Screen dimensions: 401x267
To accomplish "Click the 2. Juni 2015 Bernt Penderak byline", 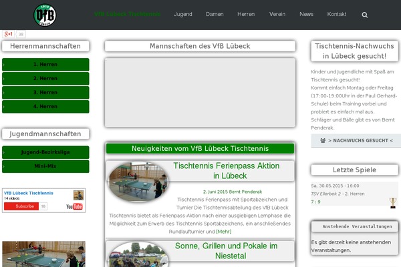I will [233, 192].
